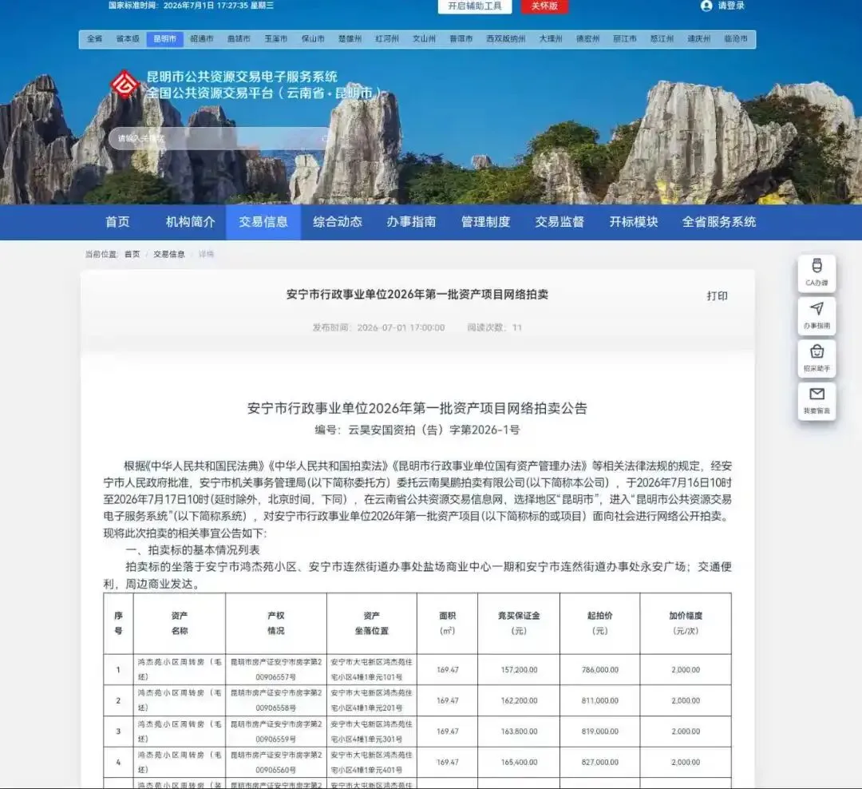Select the 德宏州 region tab

point(587,39)
